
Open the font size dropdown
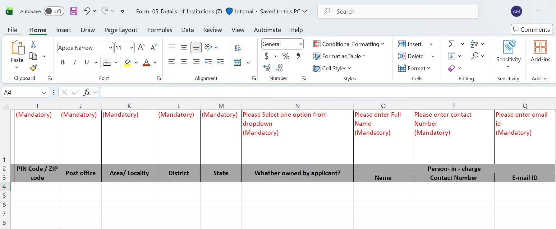click(x=132, y=48)
